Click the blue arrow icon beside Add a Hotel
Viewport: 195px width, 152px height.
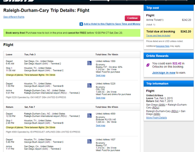point(81,24)
